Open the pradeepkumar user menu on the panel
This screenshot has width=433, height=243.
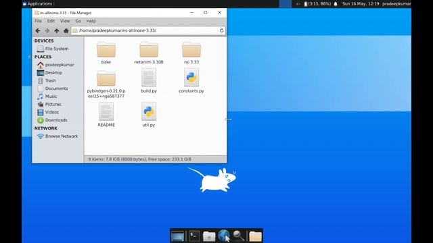click(x=396, y=4)
